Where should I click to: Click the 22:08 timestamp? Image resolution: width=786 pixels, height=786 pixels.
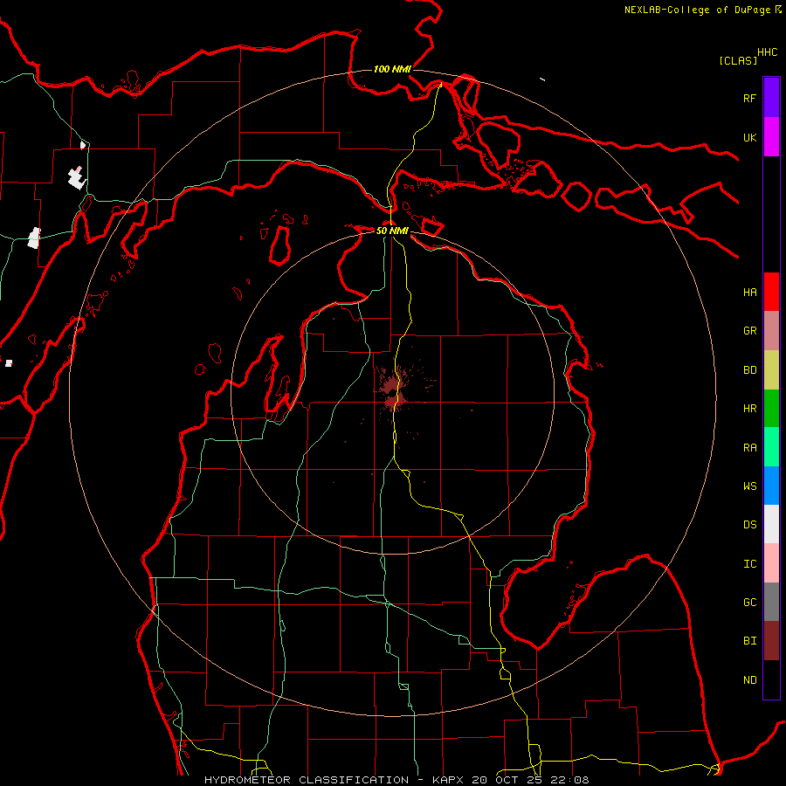pos(571,780)
